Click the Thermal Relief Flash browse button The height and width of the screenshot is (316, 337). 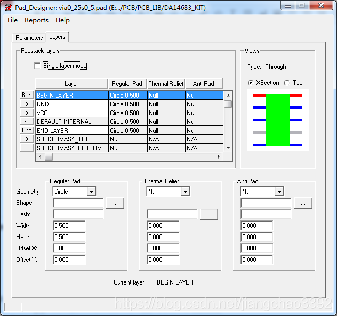209,214
